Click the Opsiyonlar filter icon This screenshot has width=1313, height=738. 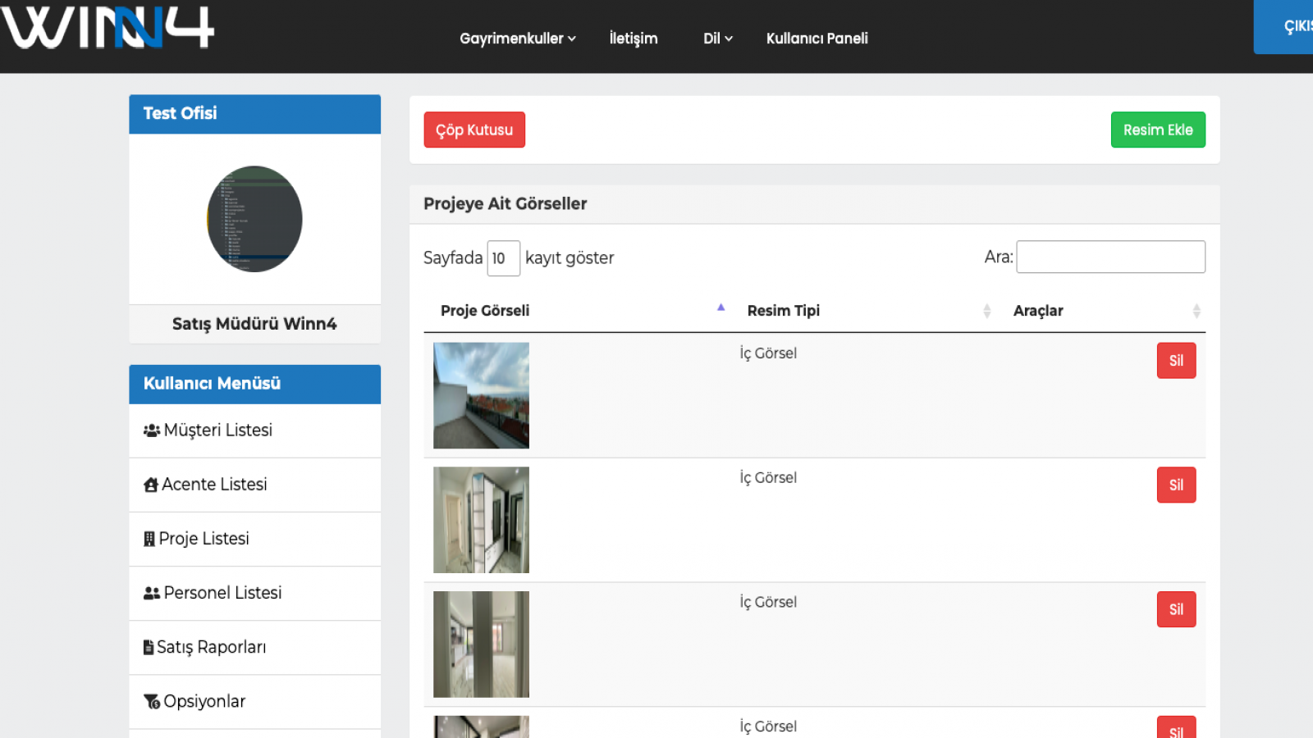(x=152, y=702)
